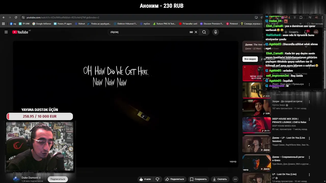Viewport: 326px width, 183px height.
Task: Open options menu for Deep House Mix video
Action: tap(309, 119)
